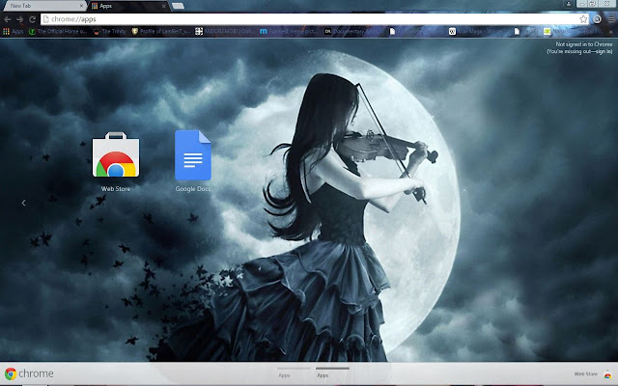Open 'The Official Home o...' bookmark
618x386 pixels.
coord(58,32)
